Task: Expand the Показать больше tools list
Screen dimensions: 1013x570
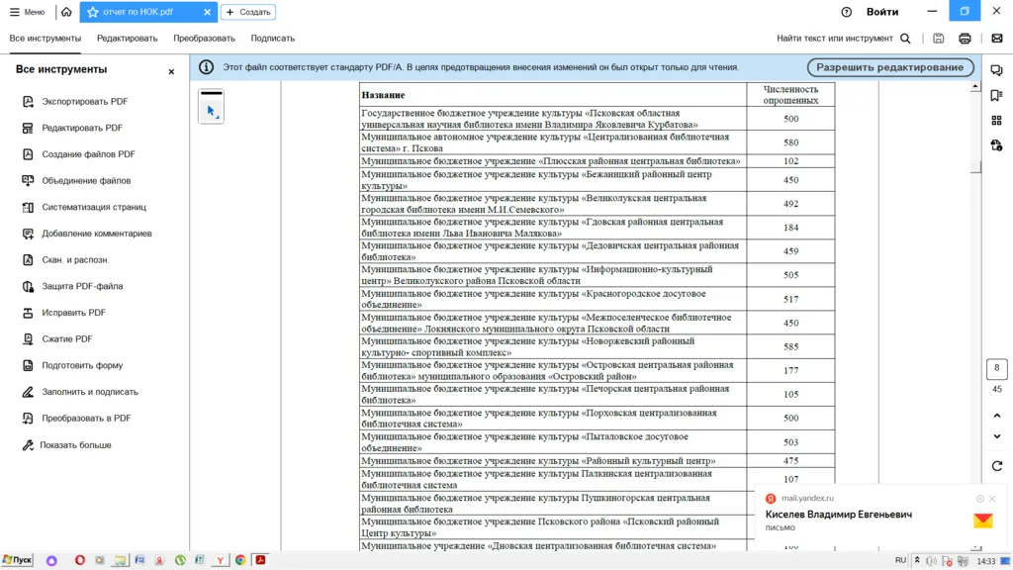Action: click(75, 445)
